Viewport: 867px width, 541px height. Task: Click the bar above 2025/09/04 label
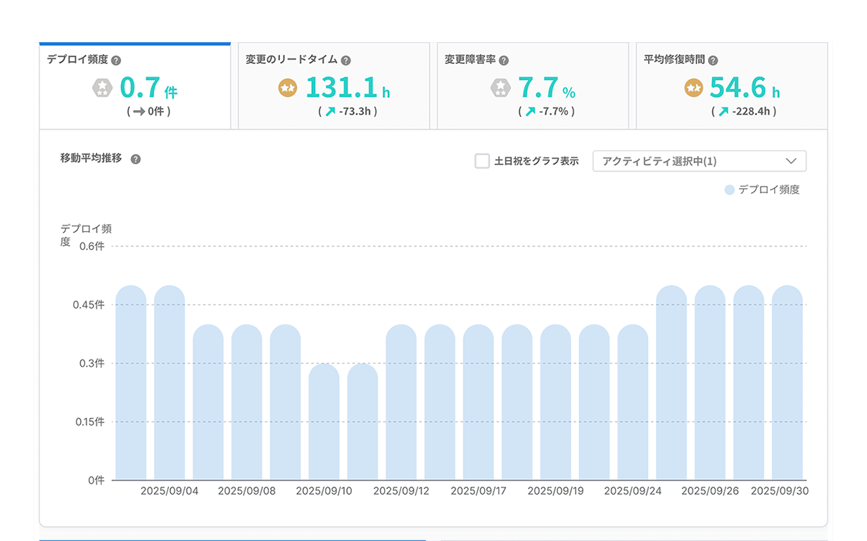170,383
